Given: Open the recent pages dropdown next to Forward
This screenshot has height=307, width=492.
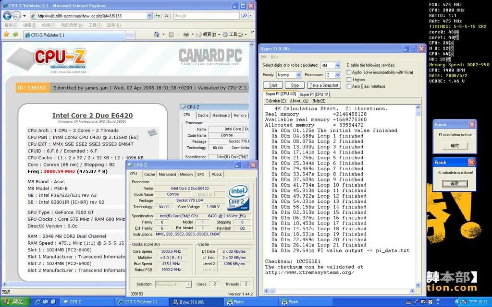Looking at the screenshot, I should click(25, 16).
